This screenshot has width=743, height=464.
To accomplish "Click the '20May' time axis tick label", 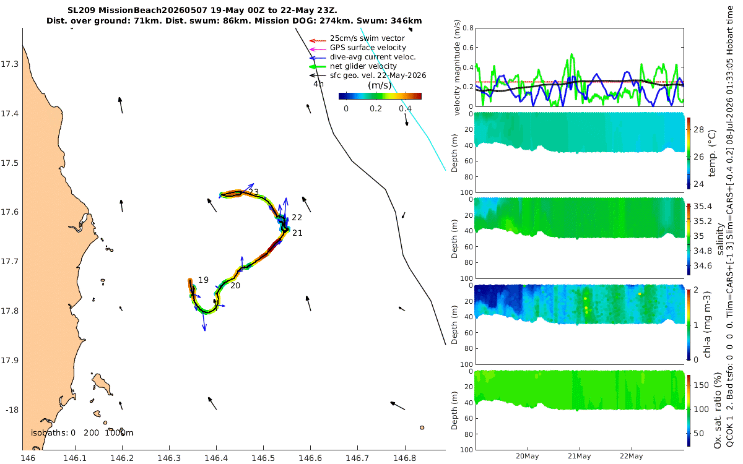I will click(x=528, y=456).
